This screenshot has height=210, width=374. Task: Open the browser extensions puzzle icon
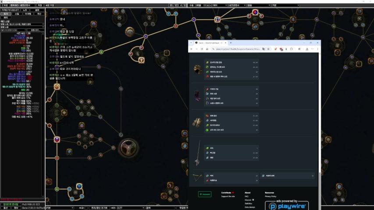[x=292, y=49]
